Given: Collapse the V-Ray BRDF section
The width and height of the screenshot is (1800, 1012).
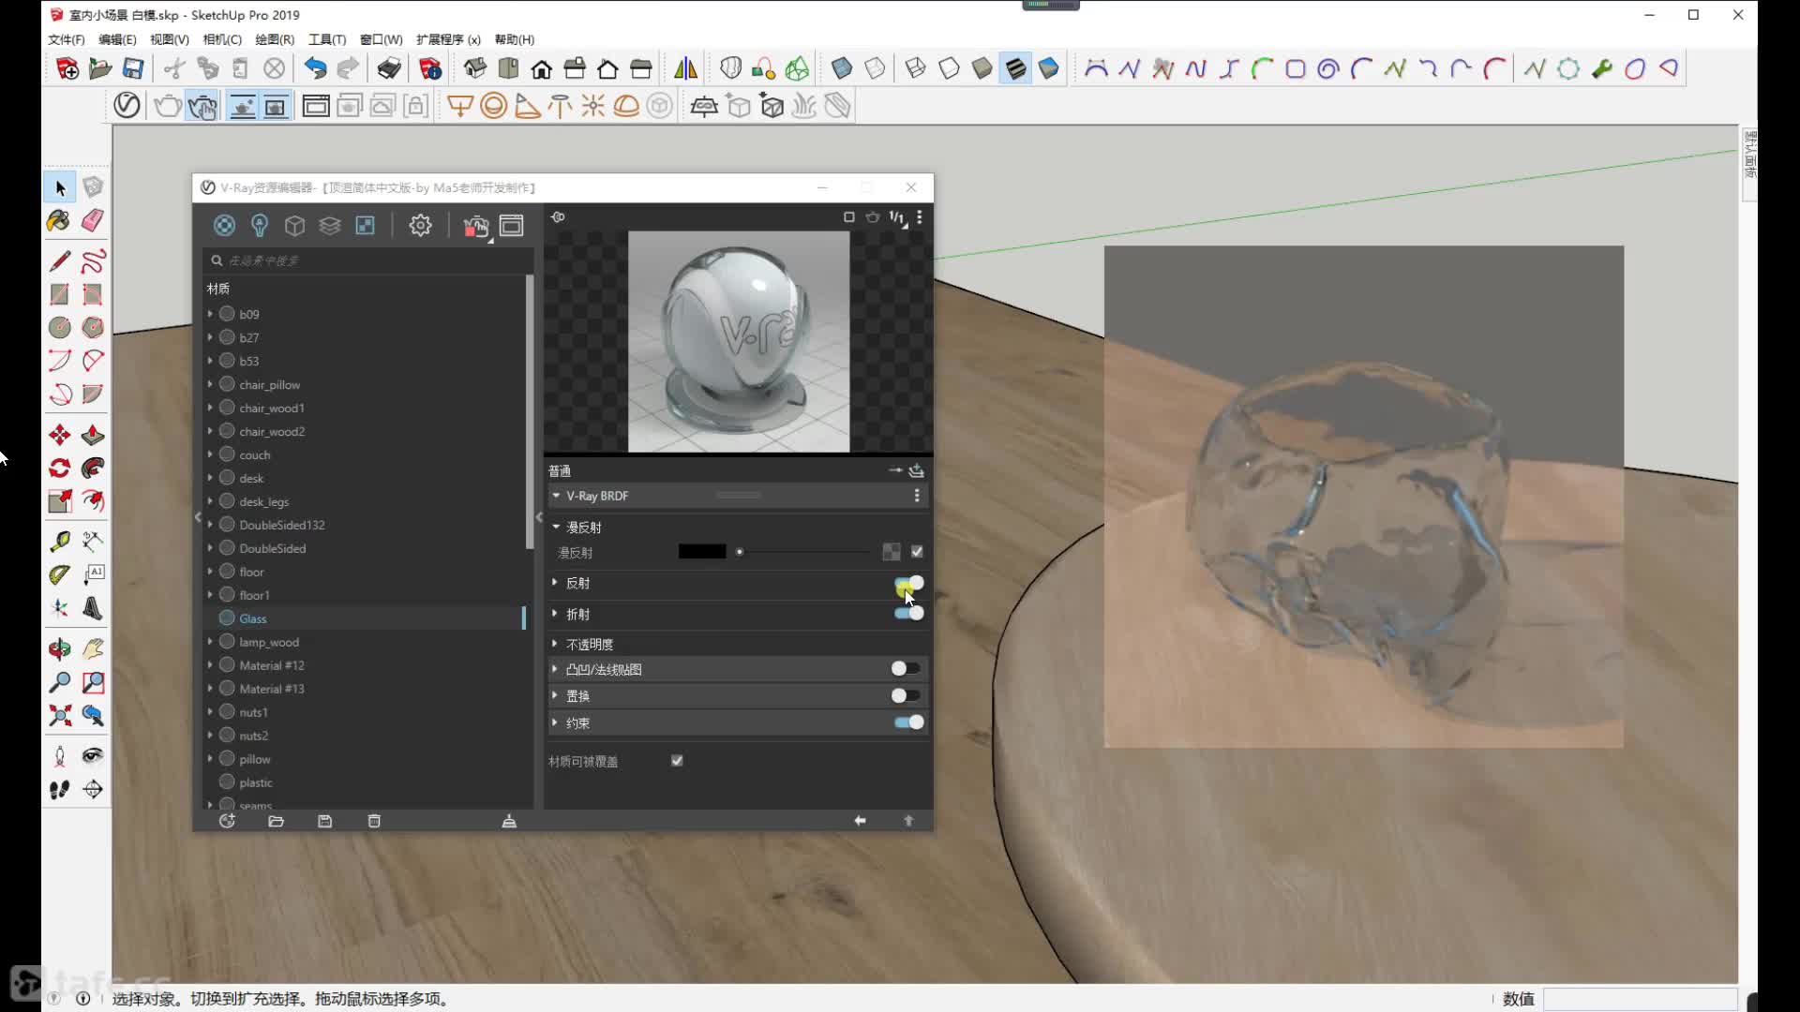Looking at the screenshot, I should pyautogui.click(x=556, y=496).
